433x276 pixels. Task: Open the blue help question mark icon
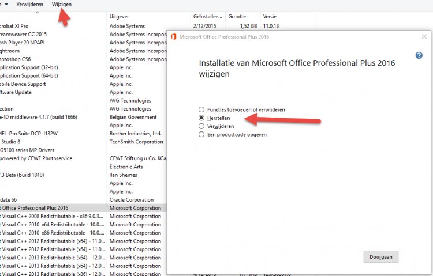coord(419,55)
